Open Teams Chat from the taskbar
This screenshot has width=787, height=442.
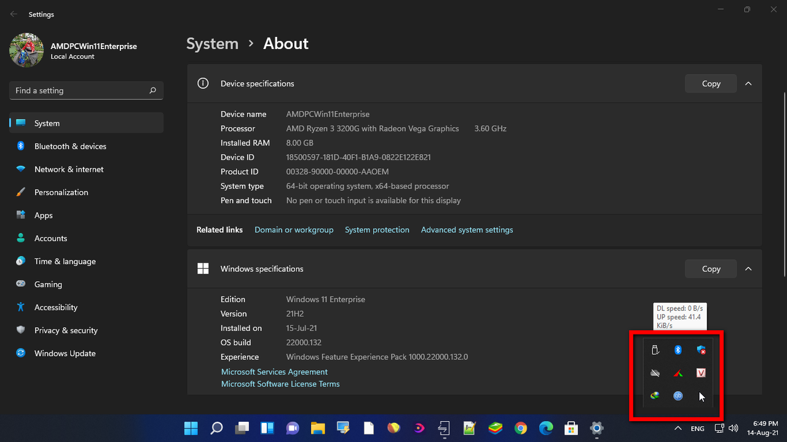tap(293, 428)
